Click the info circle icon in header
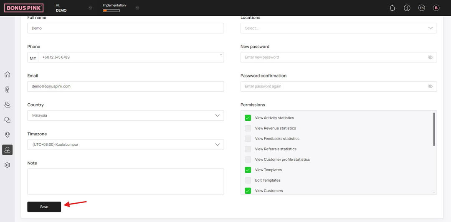Viewport: 451px width, 222px height. [407, 8]
